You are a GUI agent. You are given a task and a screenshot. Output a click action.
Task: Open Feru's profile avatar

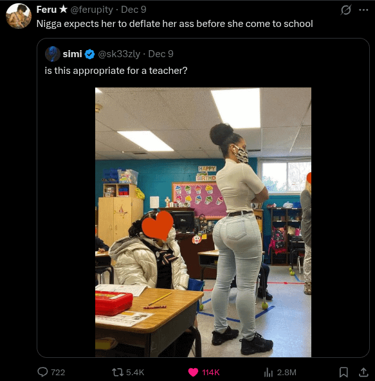pos(19,16)
